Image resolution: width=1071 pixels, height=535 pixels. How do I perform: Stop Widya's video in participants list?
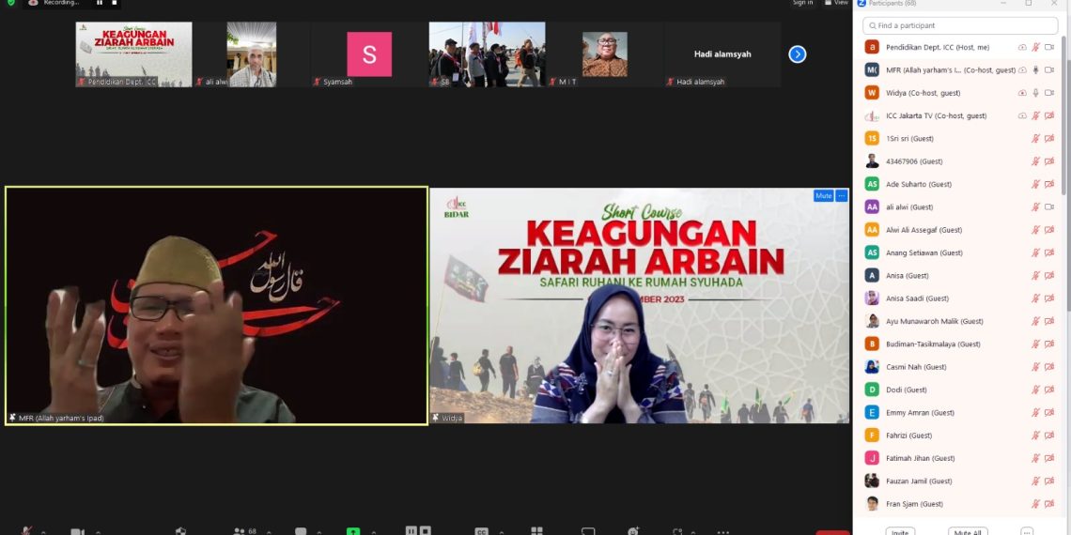(x=1049, y=93)
